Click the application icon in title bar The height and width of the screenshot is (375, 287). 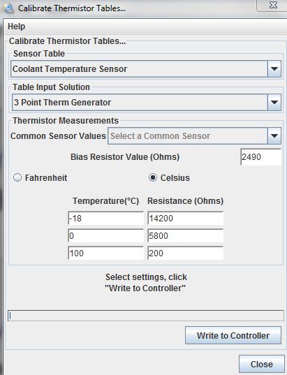[x=9, y=8]
